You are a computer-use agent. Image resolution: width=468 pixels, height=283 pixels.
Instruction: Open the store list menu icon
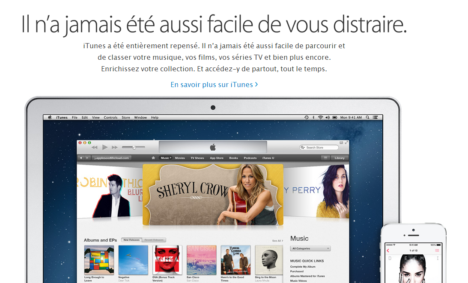tap(325, 158)
